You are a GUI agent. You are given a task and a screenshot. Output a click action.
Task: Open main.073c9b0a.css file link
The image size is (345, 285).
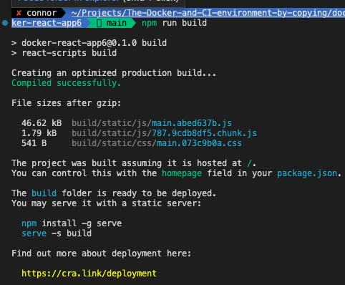point(199,143)
